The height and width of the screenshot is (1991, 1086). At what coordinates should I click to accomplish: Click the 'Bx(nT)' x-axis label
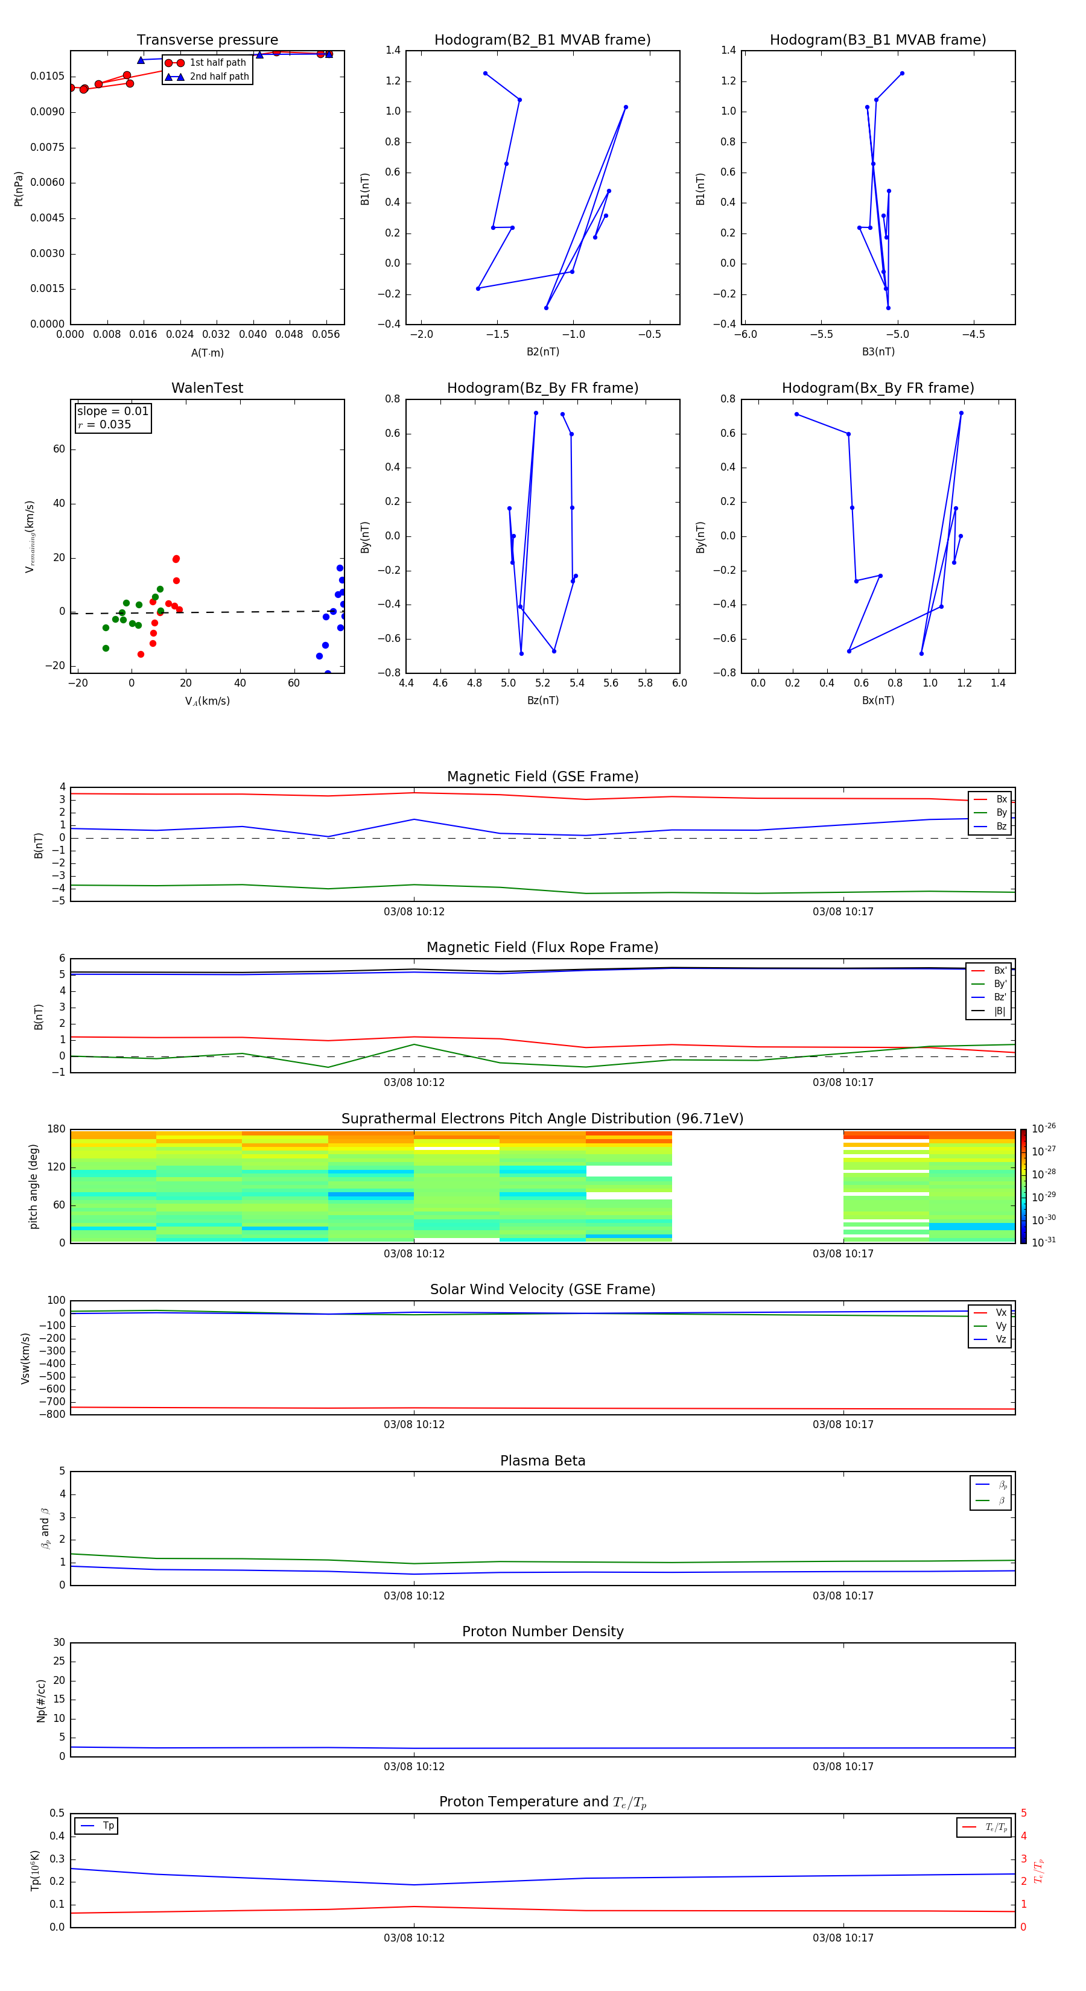(x=878, y=700)
